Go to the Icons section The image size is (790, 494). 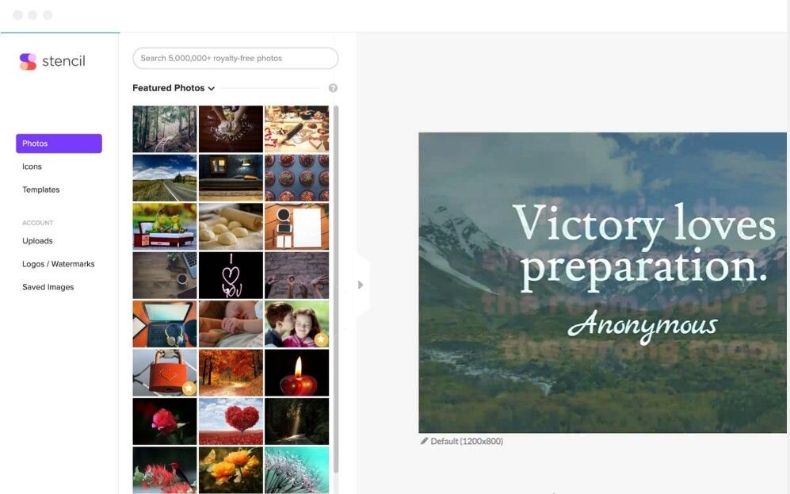32,167
